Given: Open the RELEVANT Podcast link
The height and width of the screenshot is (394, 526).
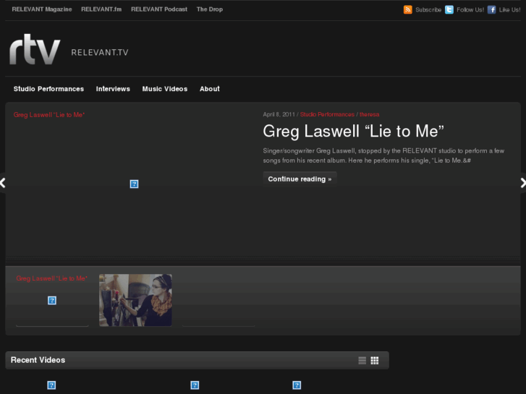Looking at the screenshot, I should (x=159, y=9).
